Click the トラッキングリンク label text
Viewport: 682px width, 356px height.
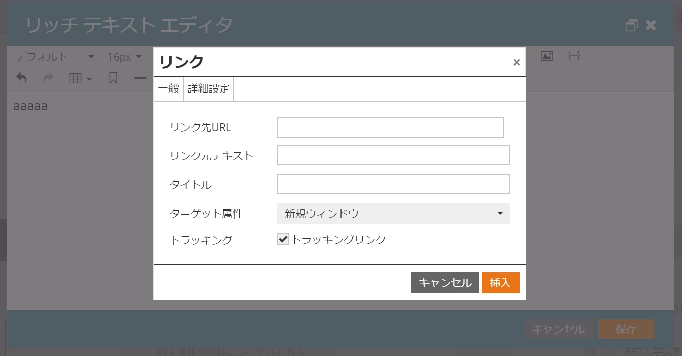tap(339, 240)
